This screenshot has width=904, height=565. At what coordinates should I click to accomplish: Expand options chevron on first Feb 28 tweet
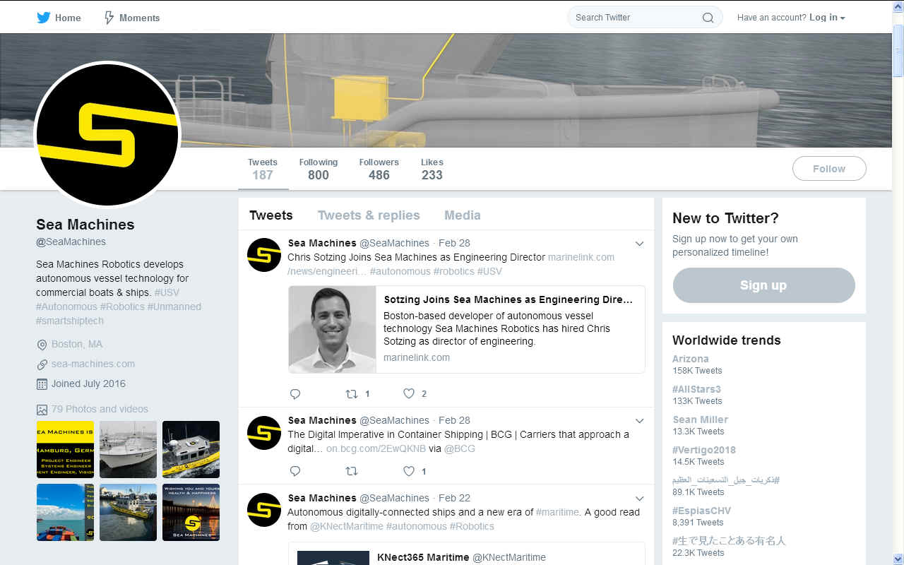coord(639,244)
